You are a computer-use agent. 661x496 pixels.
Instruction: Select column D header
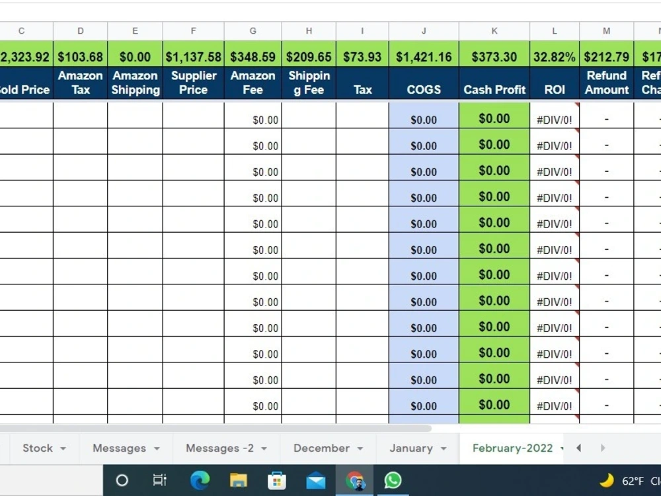(81, 31)
